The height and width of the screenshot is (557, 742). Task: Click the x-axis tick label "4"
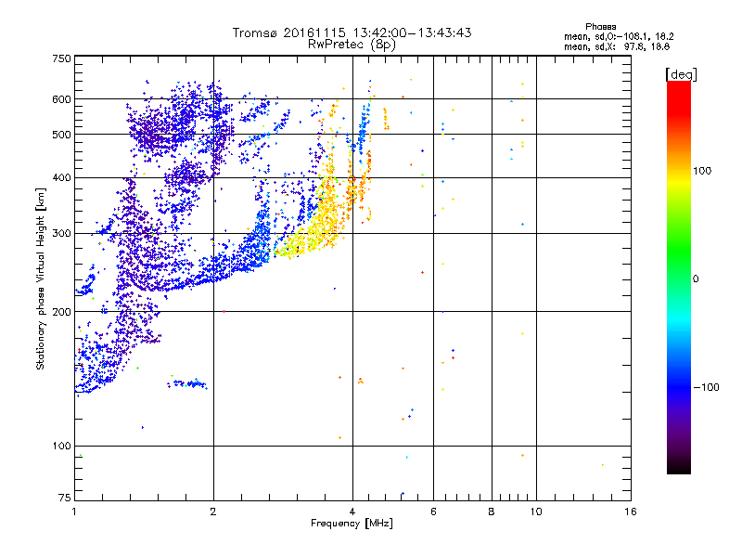(x=352, y=512)
